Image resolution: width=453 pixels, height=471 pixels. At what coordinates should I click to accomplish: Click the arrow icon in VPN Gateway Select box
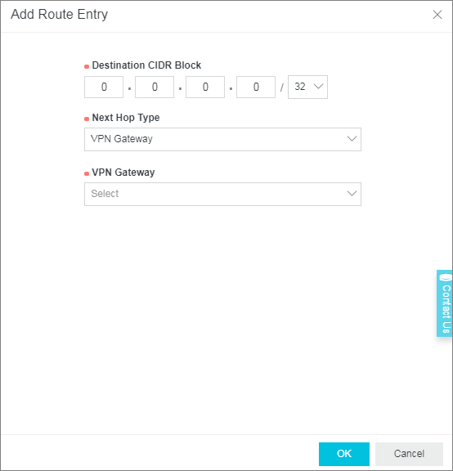tap(352, 194)
